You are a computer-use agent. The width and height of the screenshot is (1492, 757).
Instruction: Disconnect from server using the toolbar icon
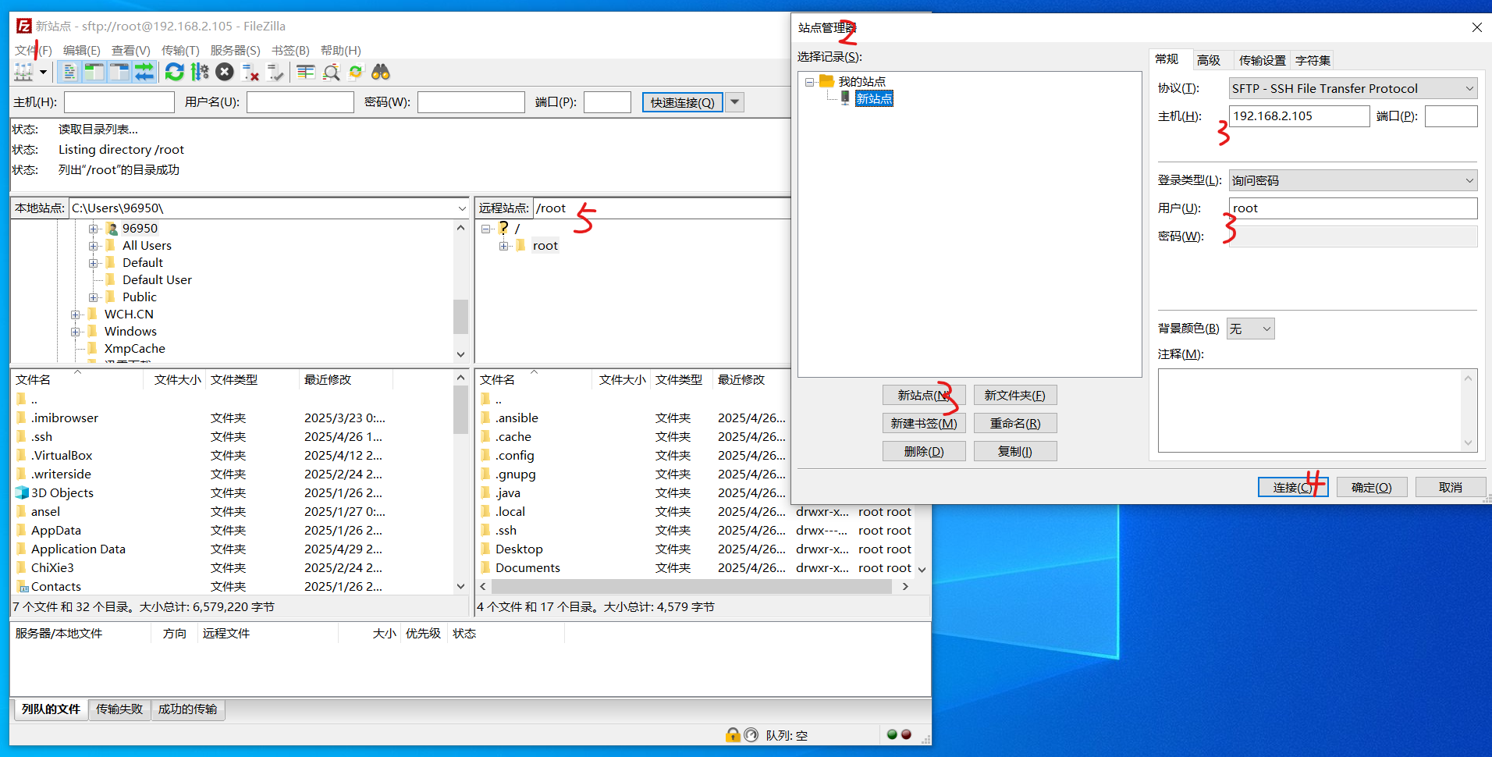point(250,72)
